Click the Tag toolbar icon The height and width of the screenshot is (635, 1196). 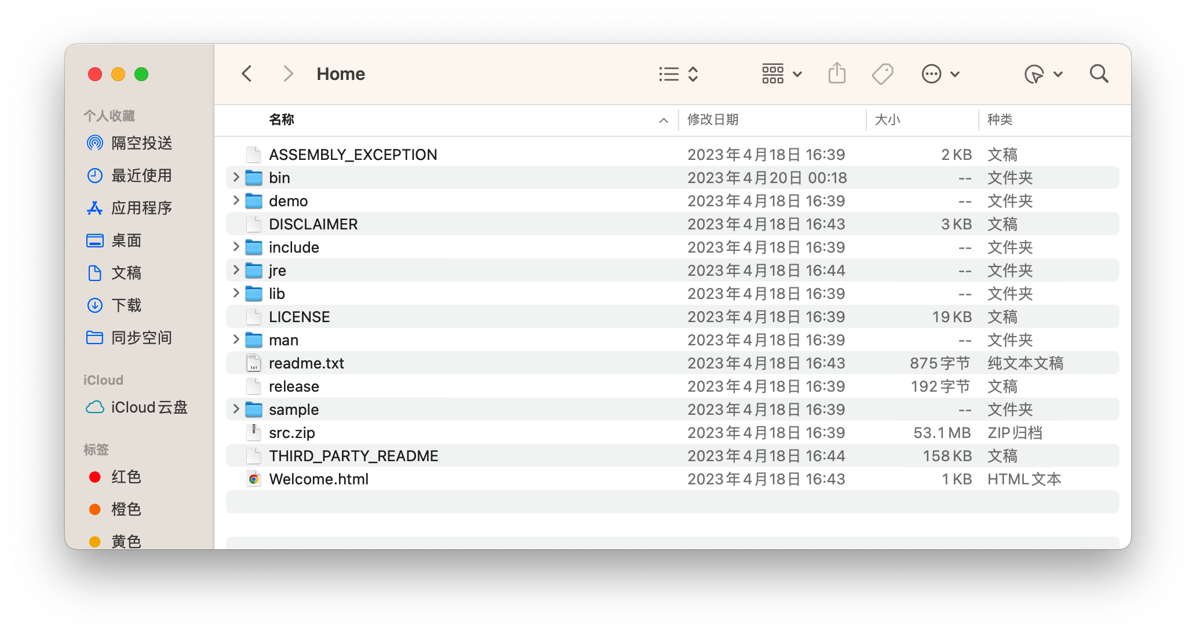point(883,74)
